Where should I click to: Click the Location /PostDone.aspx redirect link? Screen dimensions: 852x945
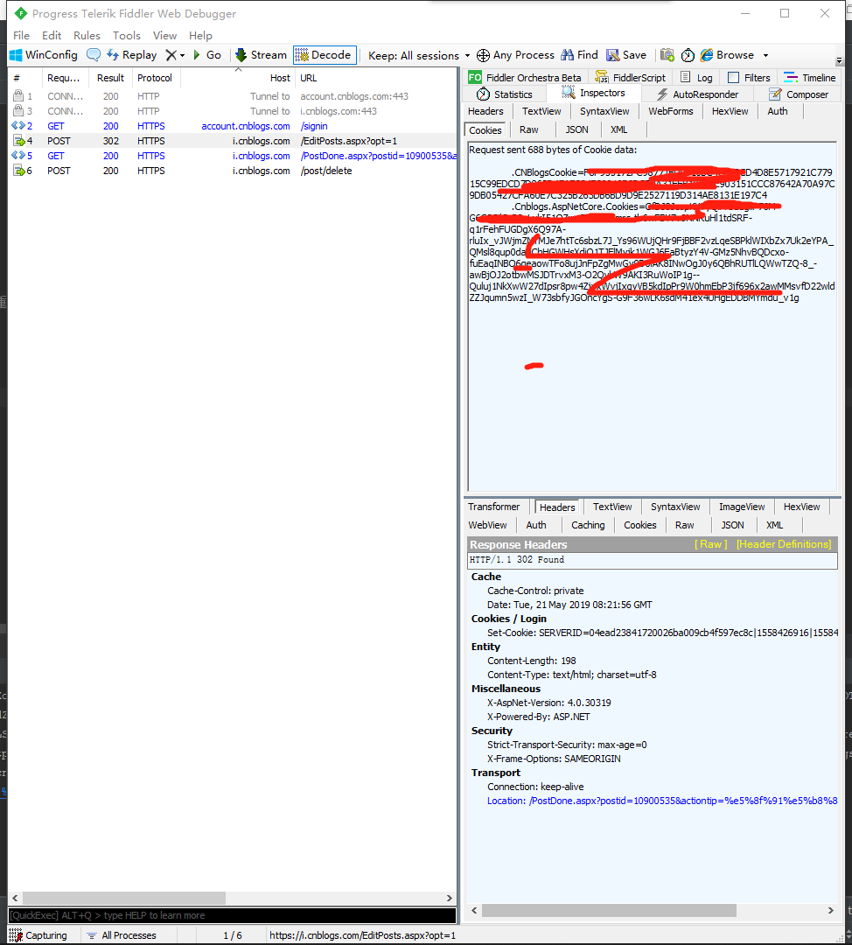coord(662,801)
